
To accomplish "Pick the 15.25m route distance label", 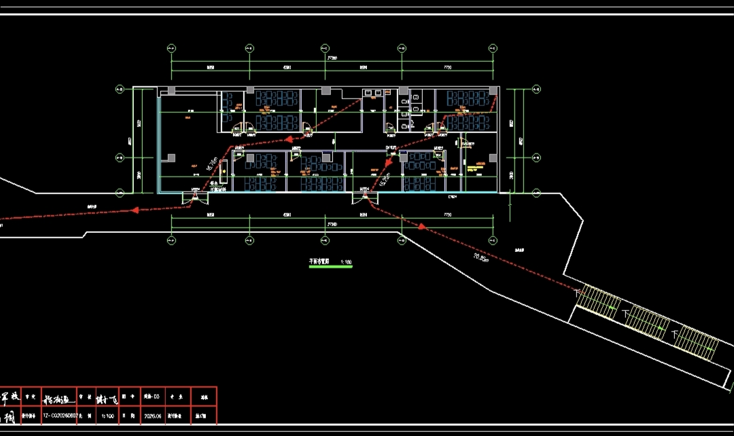I will (x=384, y=180).
